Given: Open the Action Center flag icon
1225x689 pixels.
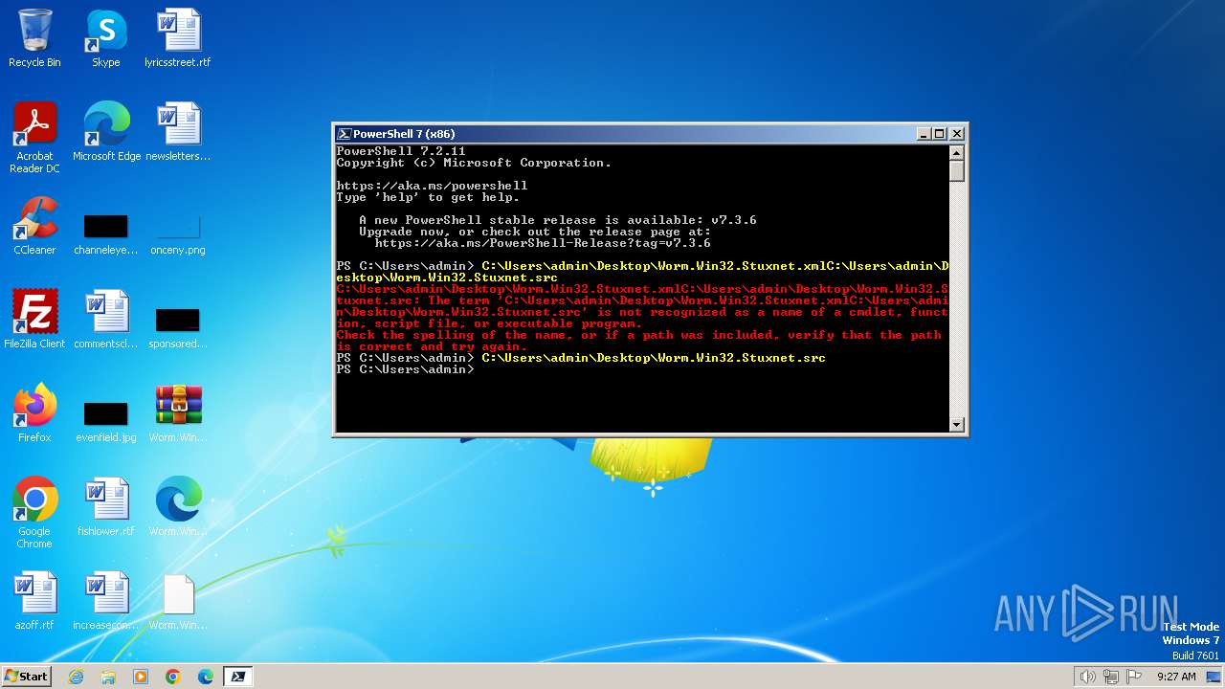Looking at the screenshot, I should click(1135, 677).
